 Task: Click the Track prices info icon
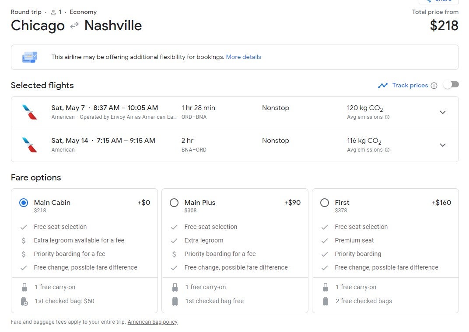[434, 85]
